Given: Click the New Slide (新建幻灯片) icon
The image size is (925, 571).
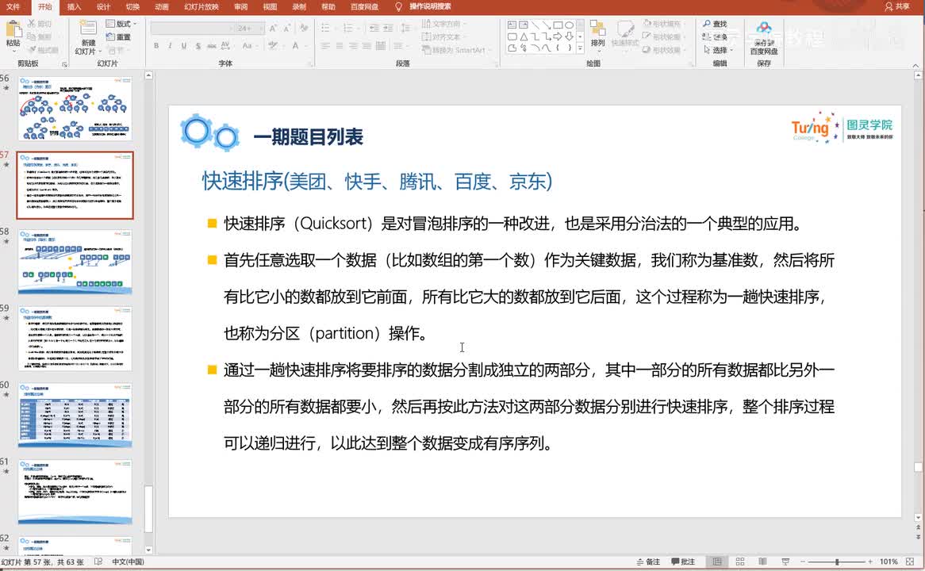Looking at the screenshot, I should pyautogui.click(x=89, y=29).
